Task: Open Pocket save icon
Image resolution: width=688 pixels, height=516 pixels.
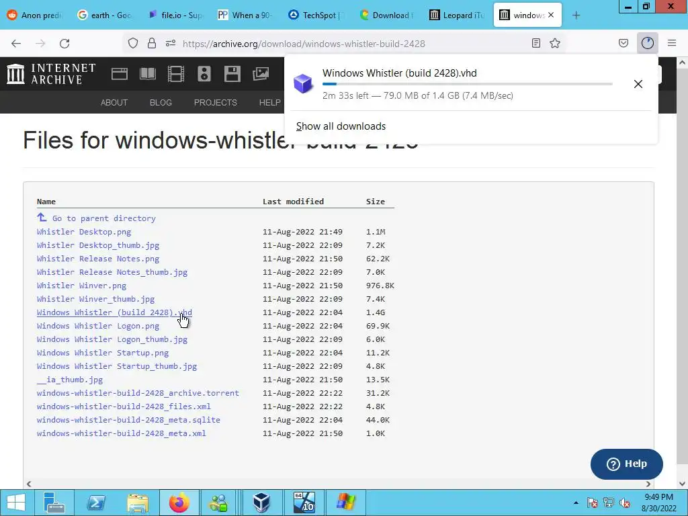Action: [x=623, y=44]
